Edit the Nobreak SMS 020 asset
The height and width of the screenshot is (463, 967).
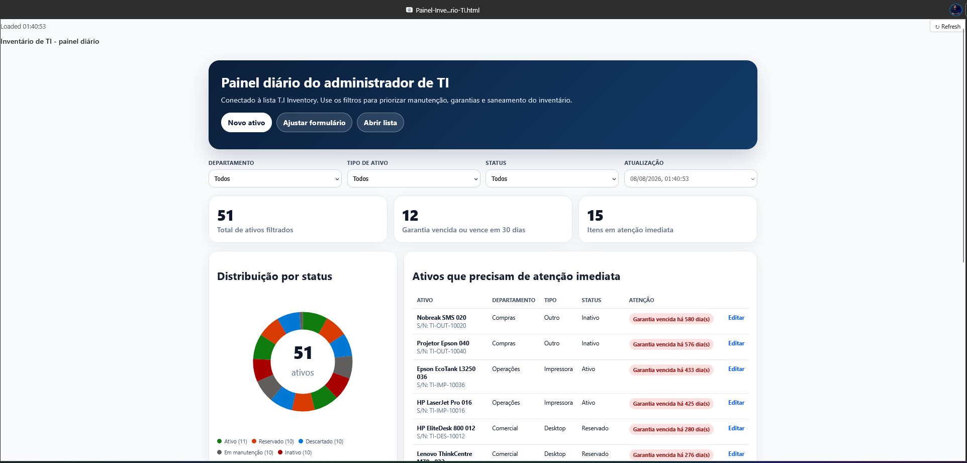pos(736,318)
